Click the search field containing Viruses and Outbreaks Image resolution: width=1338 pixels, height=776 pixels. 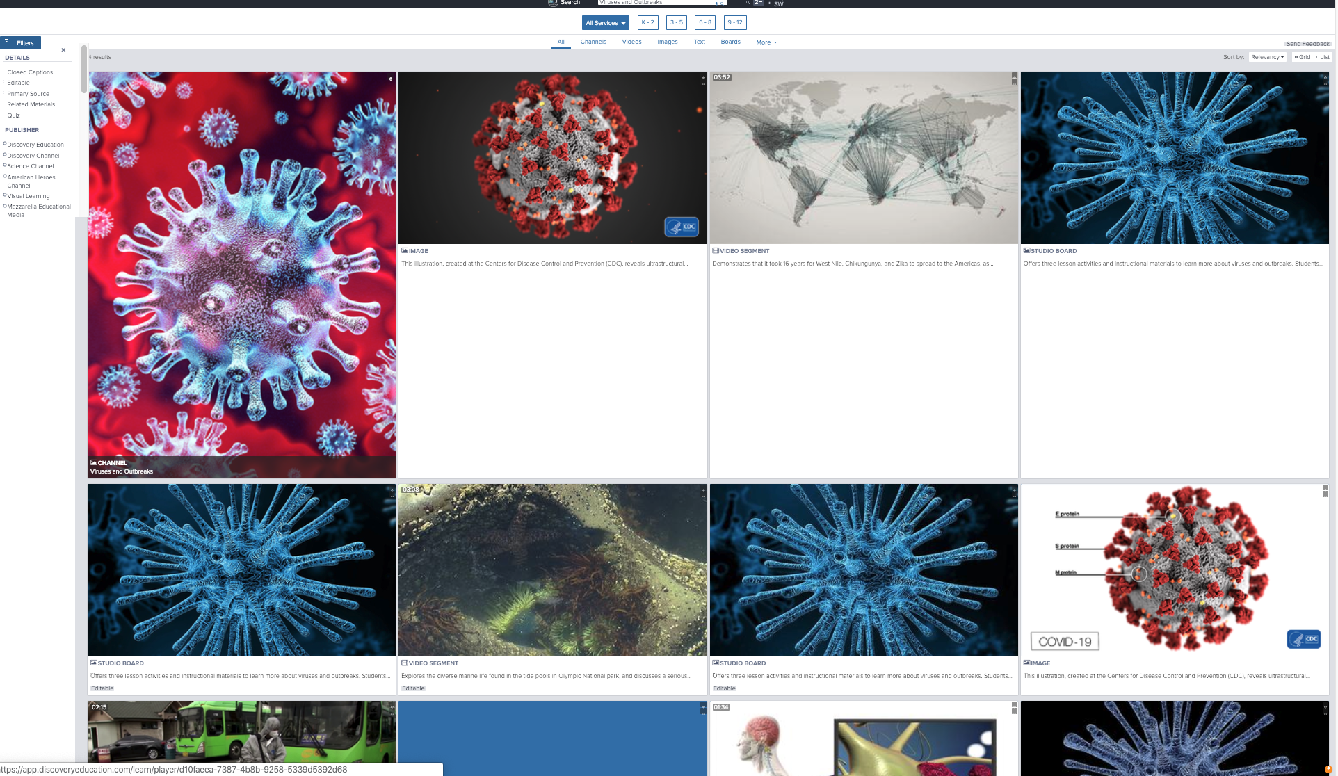pos(661,3)
